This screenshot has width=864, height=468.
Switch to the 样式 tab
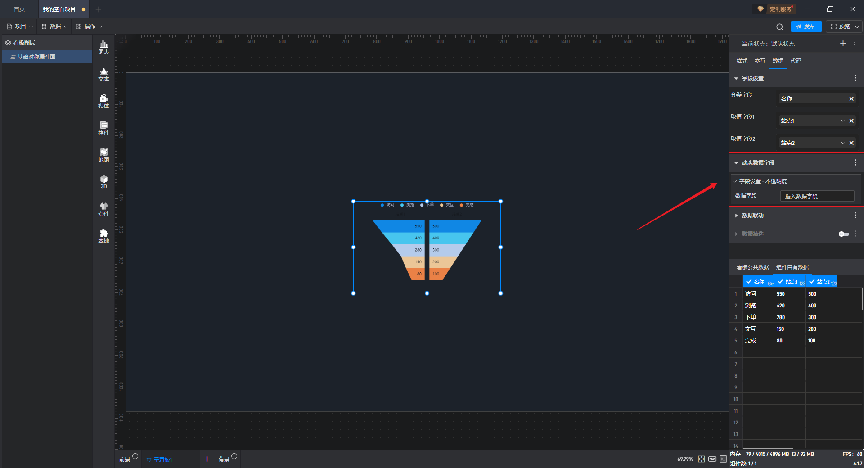742,61
